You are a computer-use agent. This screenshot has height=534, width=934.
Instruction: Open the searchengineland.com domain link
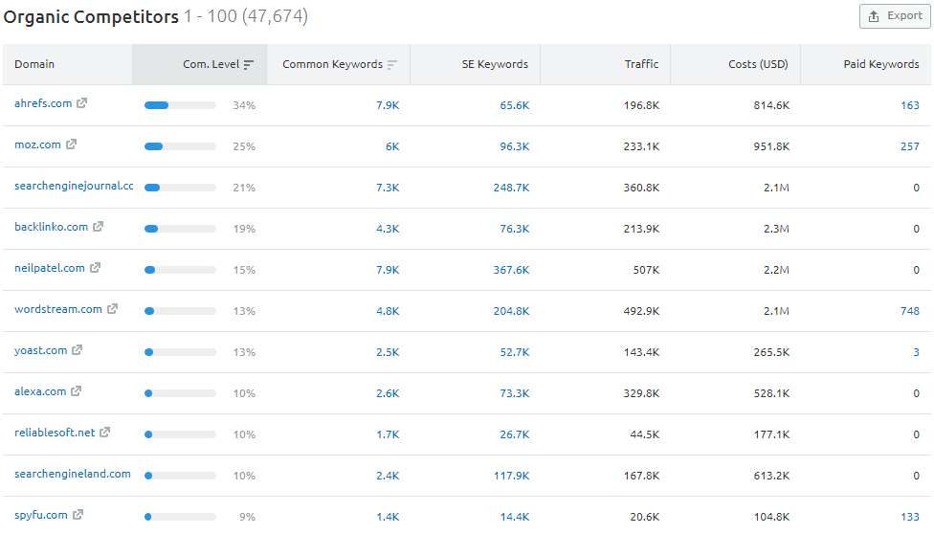[73, 473]
